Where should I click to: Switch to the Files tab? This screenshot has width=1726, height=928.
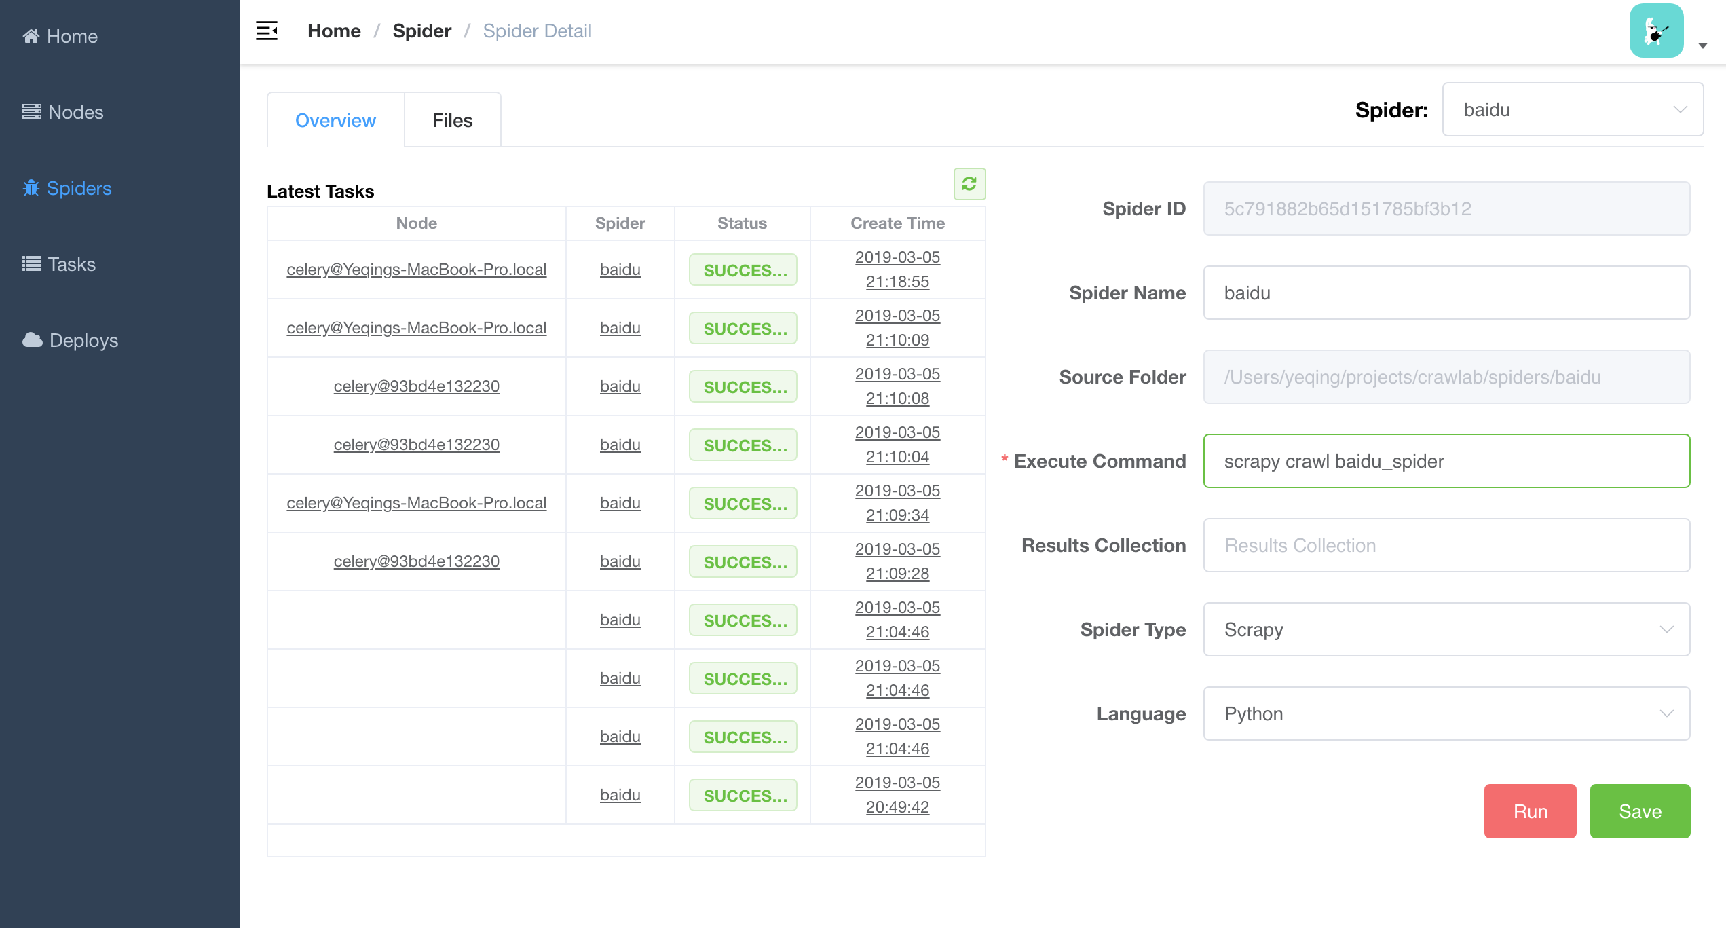click(x=452, y=120)
